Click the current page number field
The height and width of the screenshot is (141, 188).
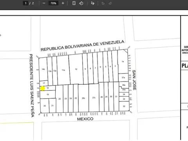pos(25,3)
